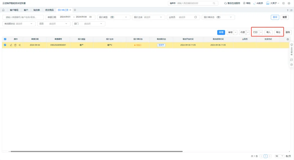Image resolution: width=294 pixels, height=160 pixels.
Task: Click the 导出 export button
Action: (278, 32)
